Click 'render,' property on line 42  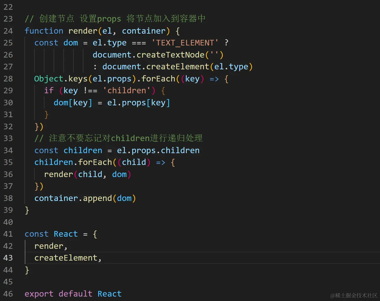(51, 246)
